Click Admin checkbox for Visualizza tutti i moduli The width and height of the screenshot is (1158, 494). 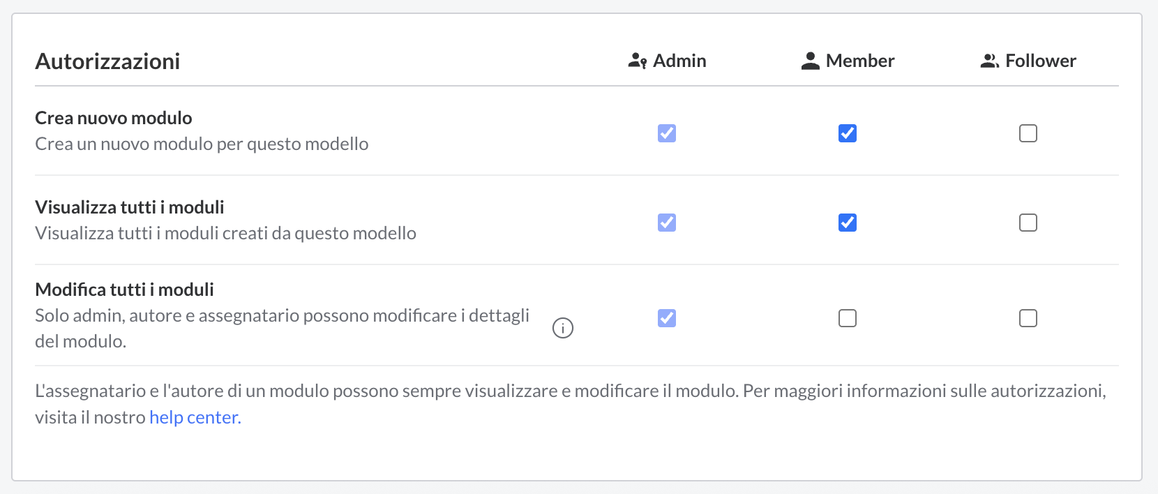667,223
